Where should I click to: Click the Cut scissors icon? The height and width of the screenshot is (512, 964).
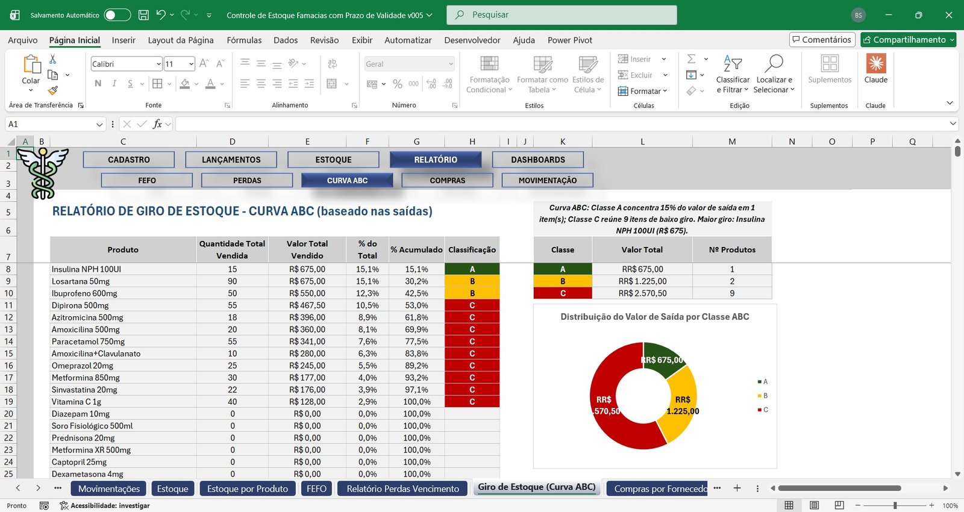click(x=52, y=59)
